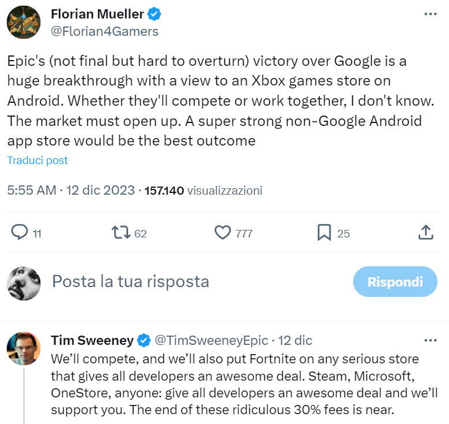Click the Florian Mueller display name
Viewport: 449px width, 424px height.
tap(97, 14)
